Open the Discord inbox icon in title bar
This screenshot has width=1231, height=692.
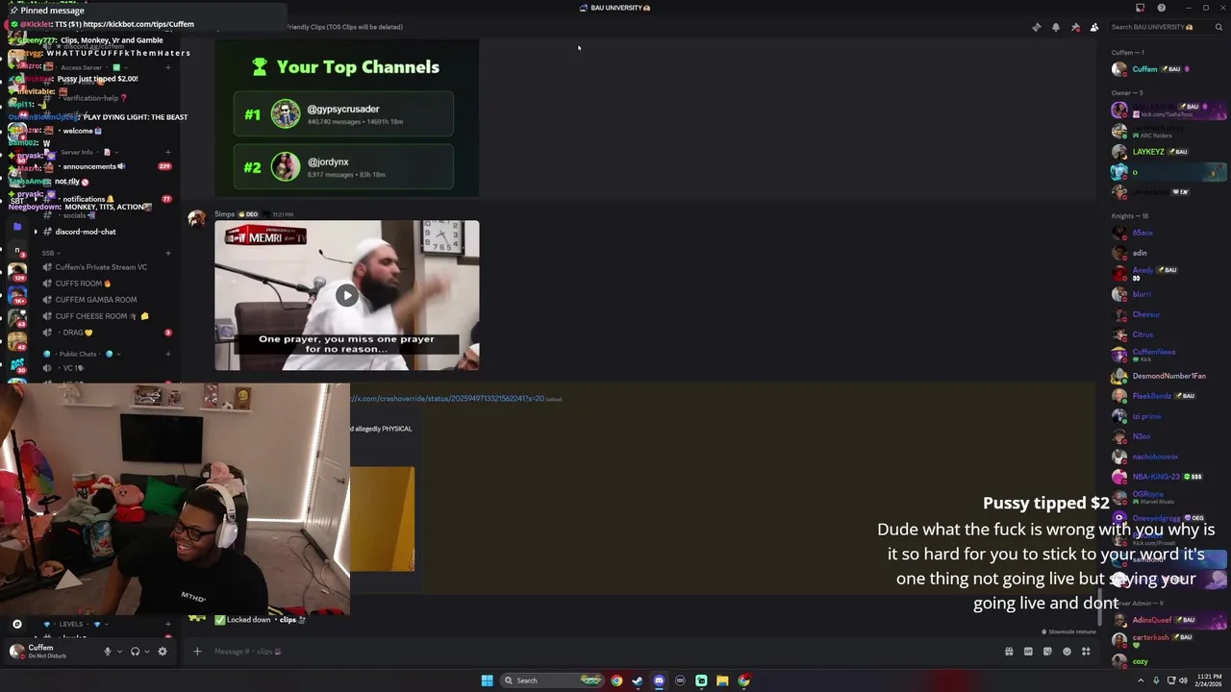[1140, 8]
